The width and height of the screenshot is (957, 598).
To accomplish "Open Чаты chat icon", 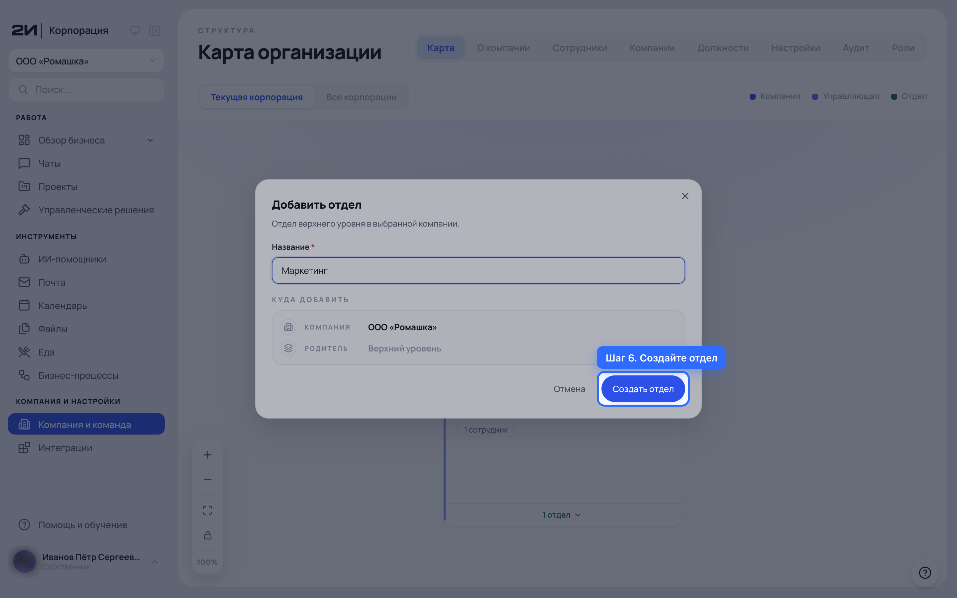I will pyautogui.click(x=24, y=163).
